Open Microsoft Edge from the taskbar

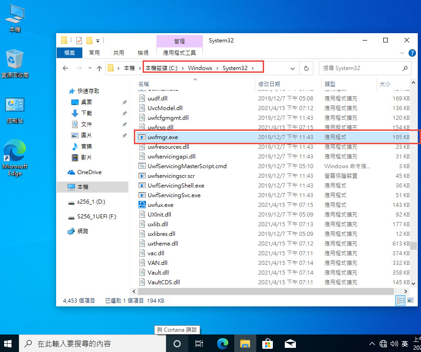tap(223, 343)
